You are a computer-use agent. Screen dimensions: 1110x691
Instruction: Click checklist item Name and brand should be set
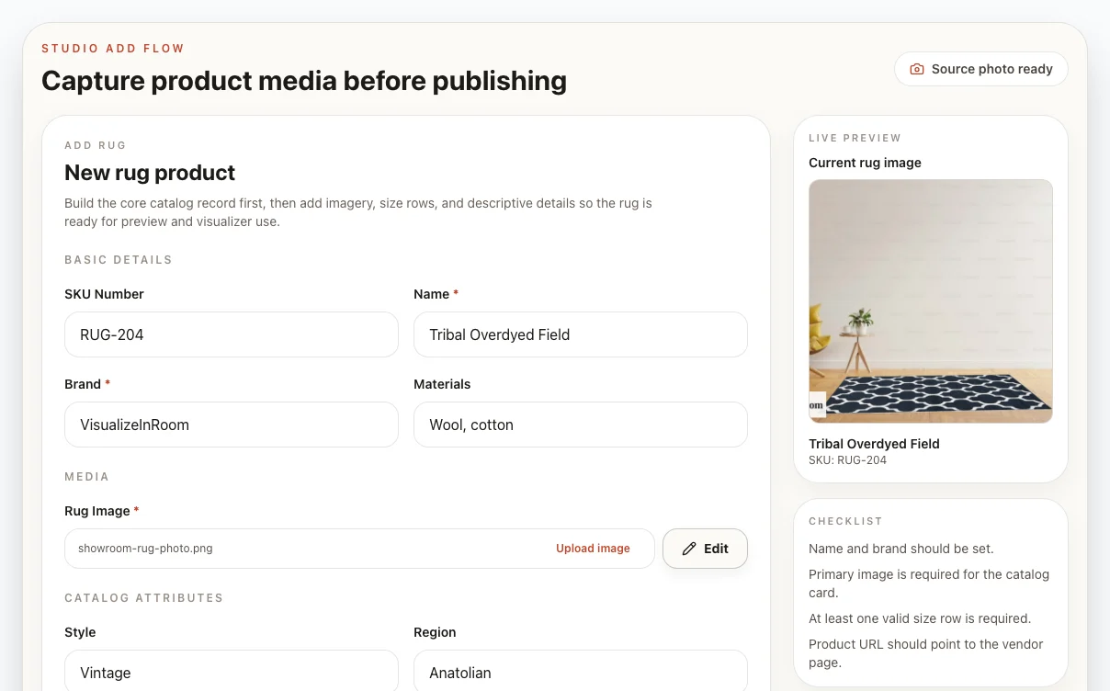click(901, 549)
